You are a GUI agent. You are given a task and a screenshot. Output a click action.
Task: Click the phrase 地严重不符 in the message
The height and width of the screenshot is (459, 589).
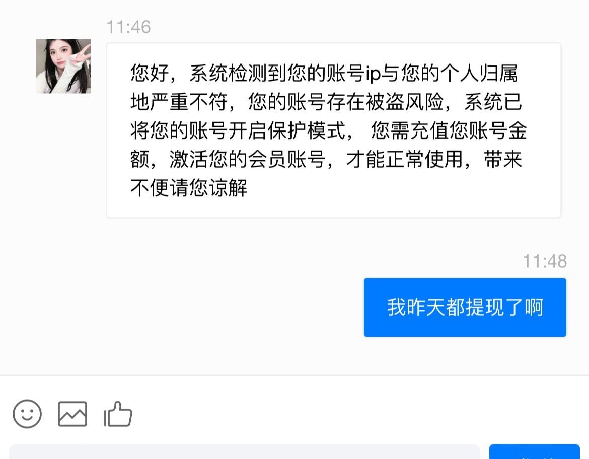point(179,102)
